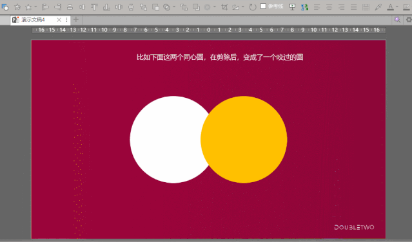The image size is (412, 242).
Task: Click the overlapping squares arrange icon
Action: coord(155,7)
